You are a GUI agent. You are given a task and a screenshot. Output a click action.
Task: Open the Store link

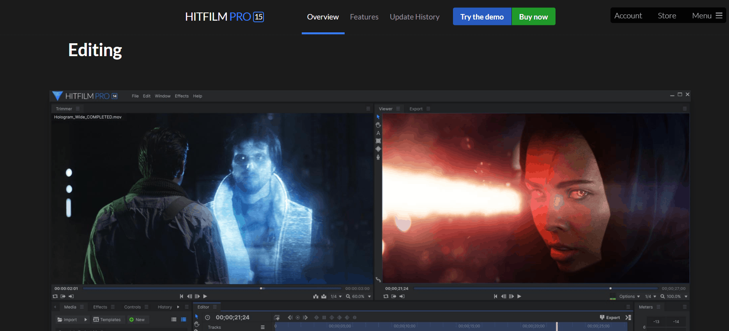667,16
